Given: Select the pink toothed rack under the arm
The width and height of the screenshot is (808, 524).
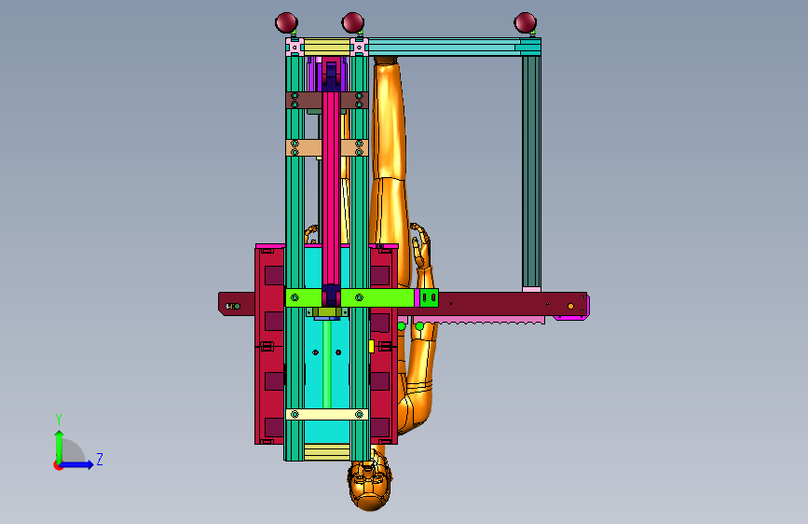Looking at the screenshot, I should click(479, 321).
